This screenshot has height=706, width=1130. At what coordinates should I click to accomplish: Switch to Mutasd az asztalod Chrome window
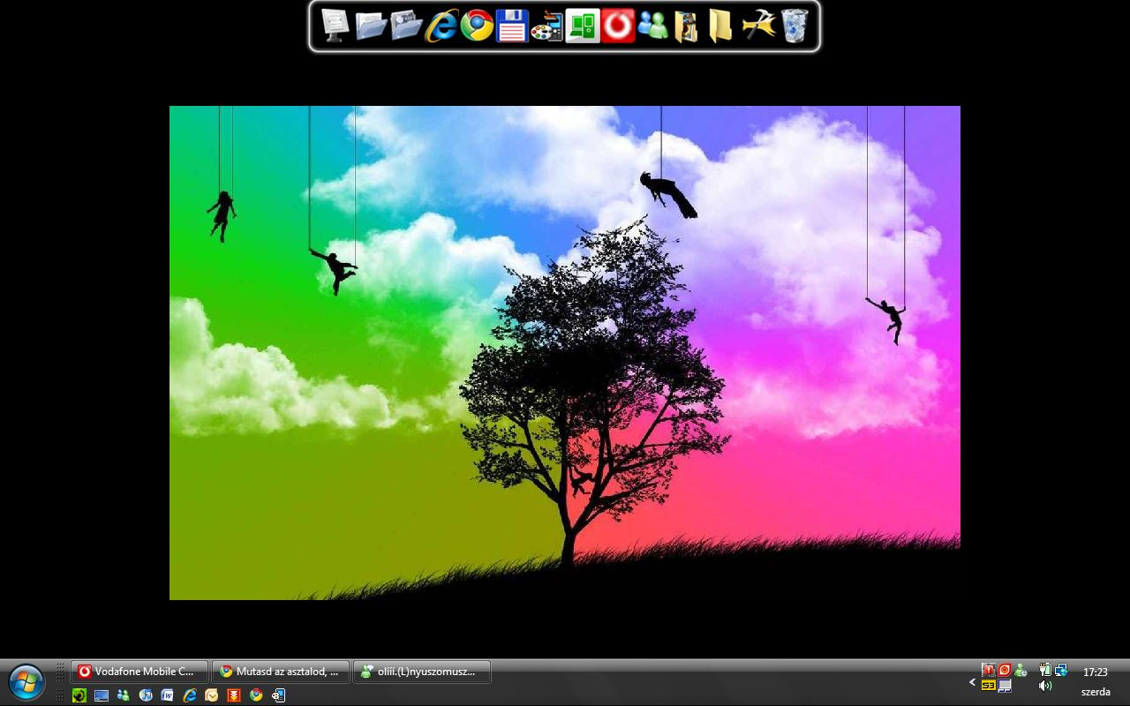click(x=281, y=672)
